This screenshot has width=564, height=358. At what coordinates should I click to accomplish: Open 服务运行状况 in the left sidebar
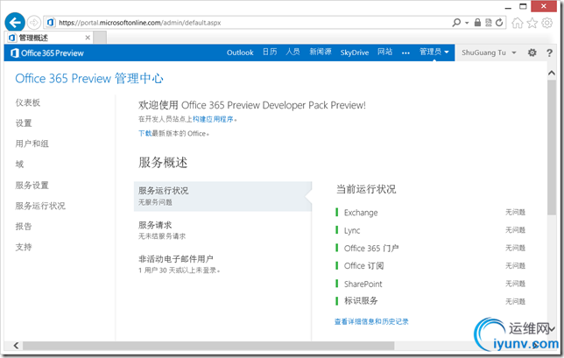(40, 206)
